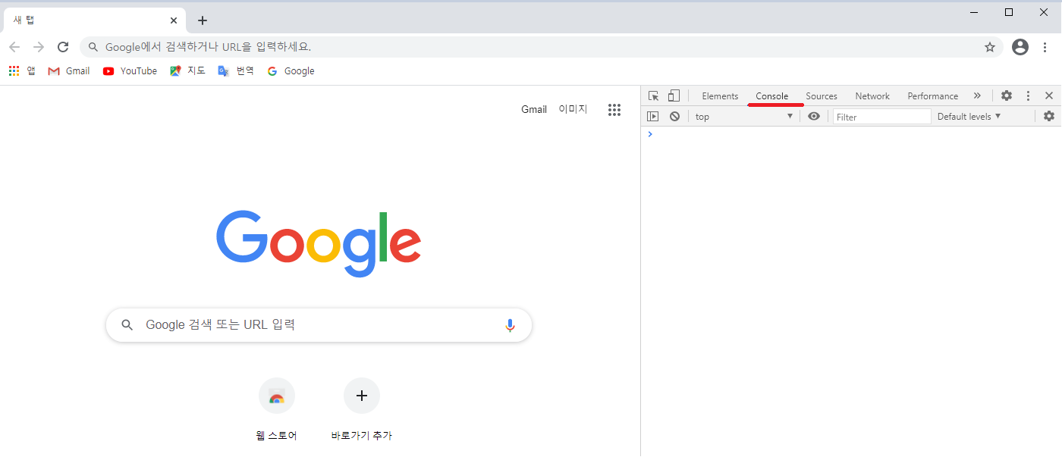
Task: Open the 지도 maps bookmark
Action: (187, 71)
